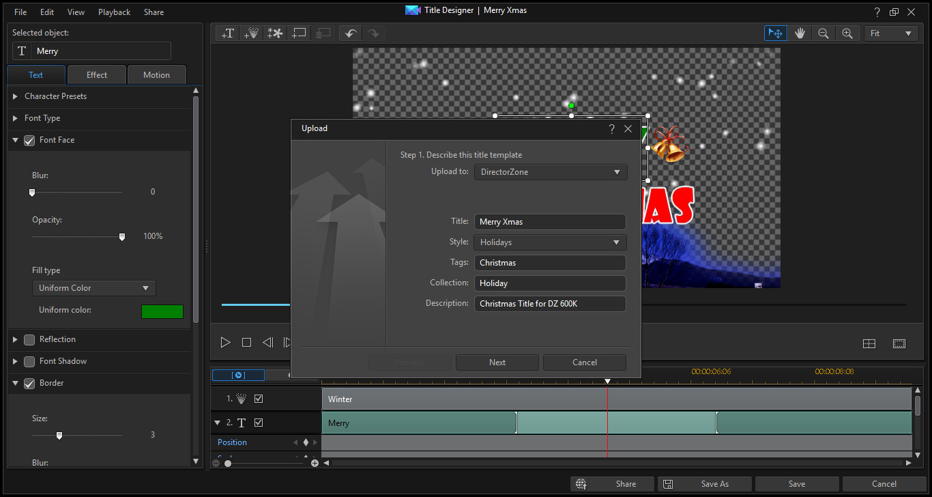Viewport: 932px width, 497px height.
Task: Open the Style Holidays dropdown
Action: [x=550, y=242]
